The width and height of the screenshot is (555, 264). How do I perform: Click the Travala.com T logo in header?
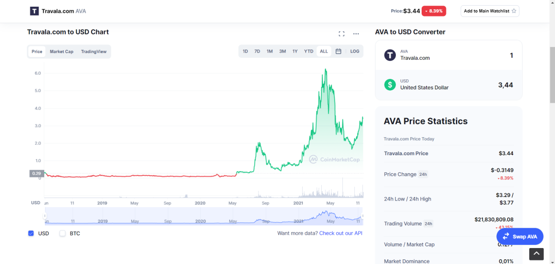(x=34, y=11)
